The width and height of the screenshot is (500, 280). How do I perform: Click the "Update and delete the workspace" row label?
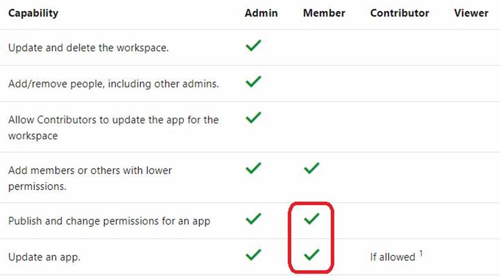click(89, 48)
